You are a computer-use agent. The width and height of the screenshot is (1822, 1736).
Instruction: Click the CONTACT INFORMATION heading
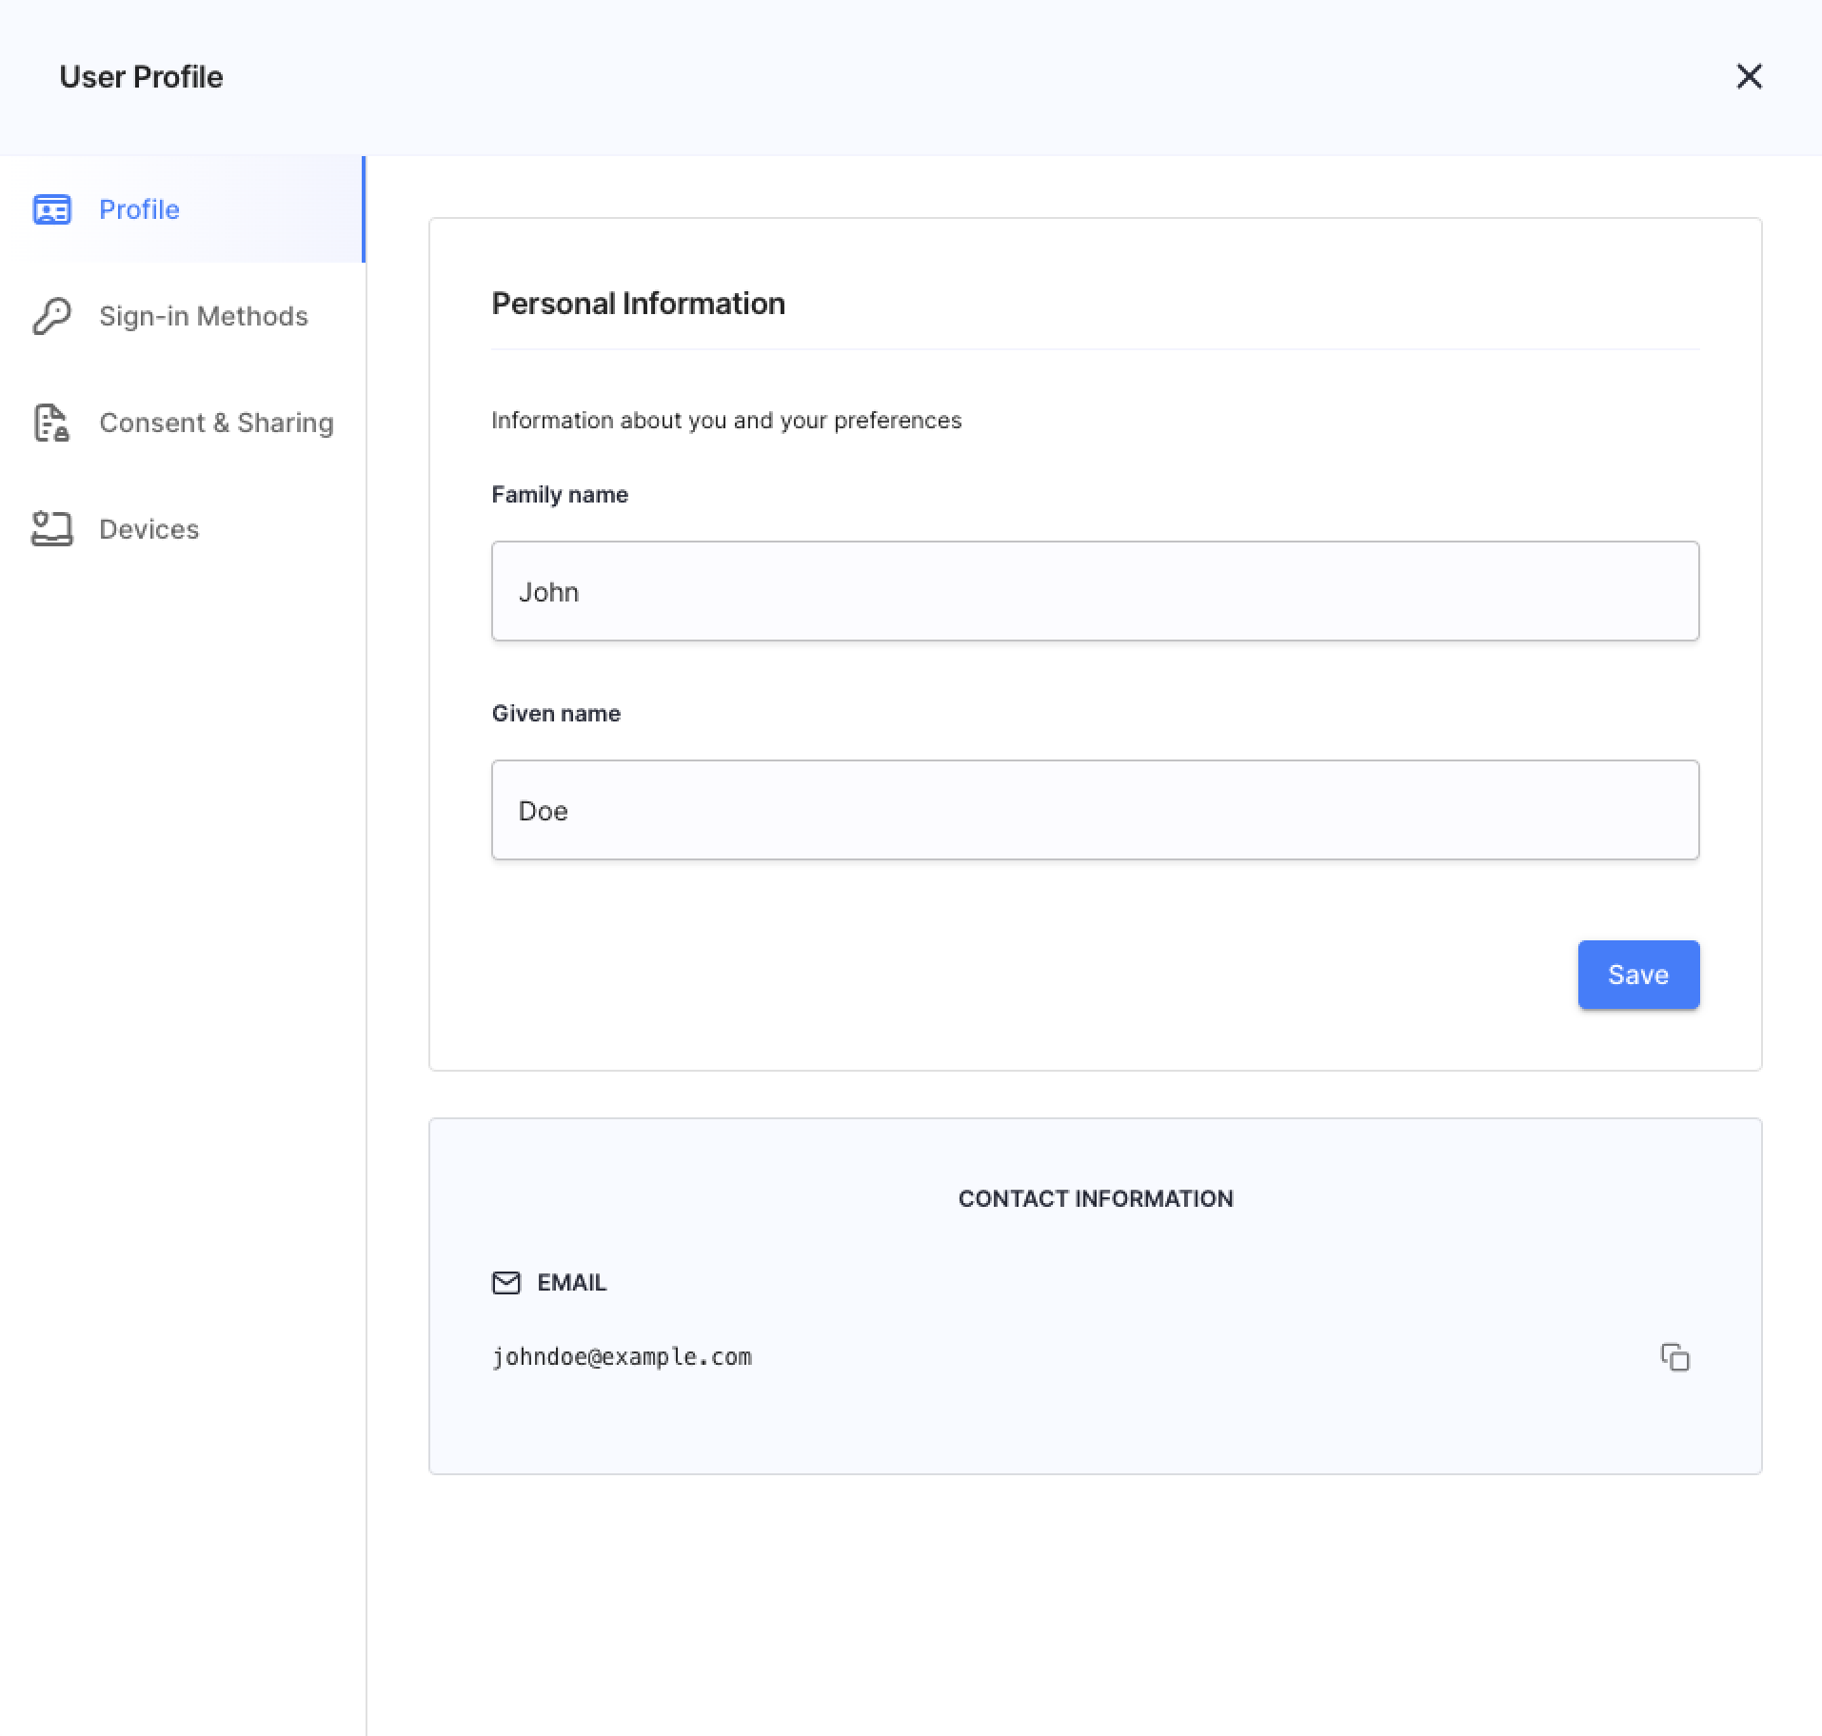pos(1096,1199)
